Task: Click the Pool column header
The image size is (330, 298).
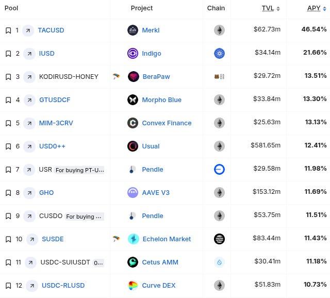Action: [11, 8]
